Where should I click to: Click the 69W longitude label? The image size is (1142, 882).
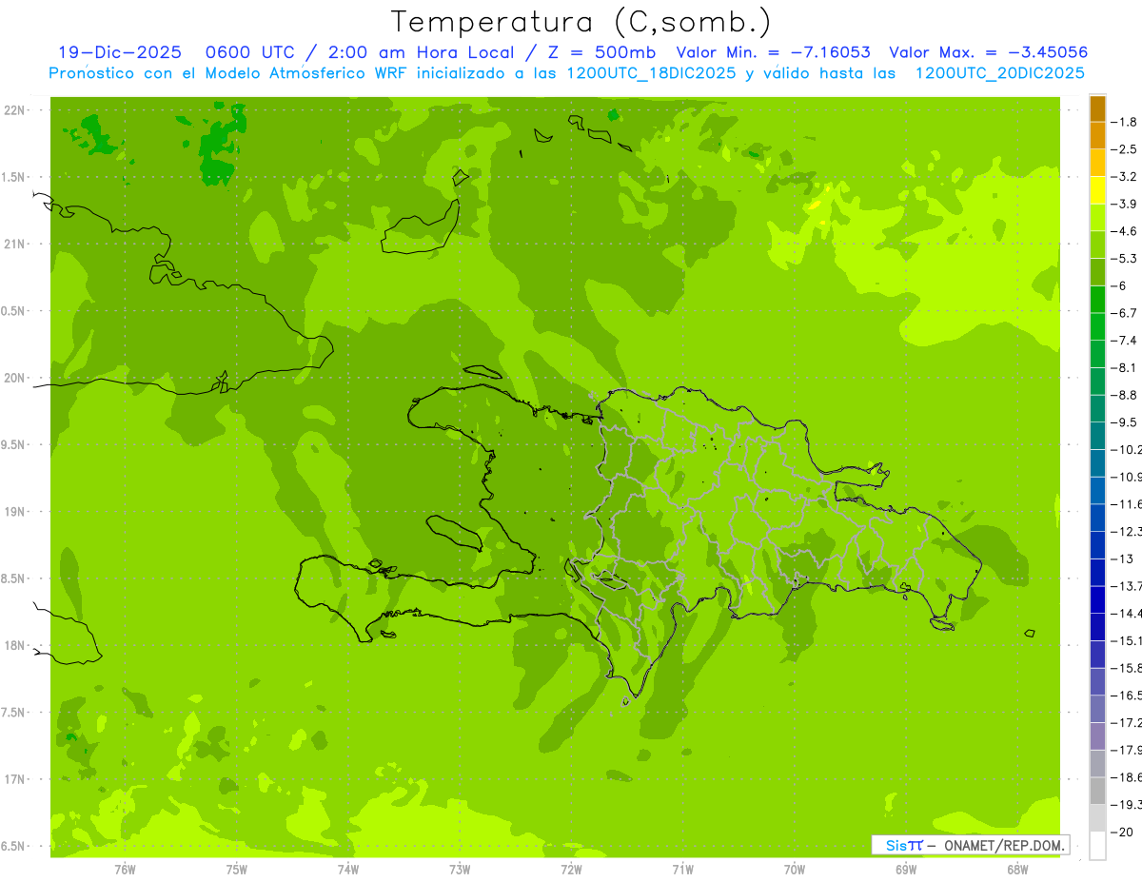[x=906, y=870]
